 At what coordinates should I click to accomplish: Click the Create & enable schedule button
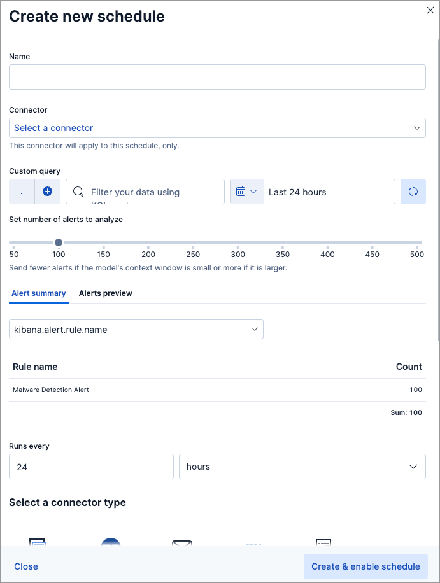365,566
